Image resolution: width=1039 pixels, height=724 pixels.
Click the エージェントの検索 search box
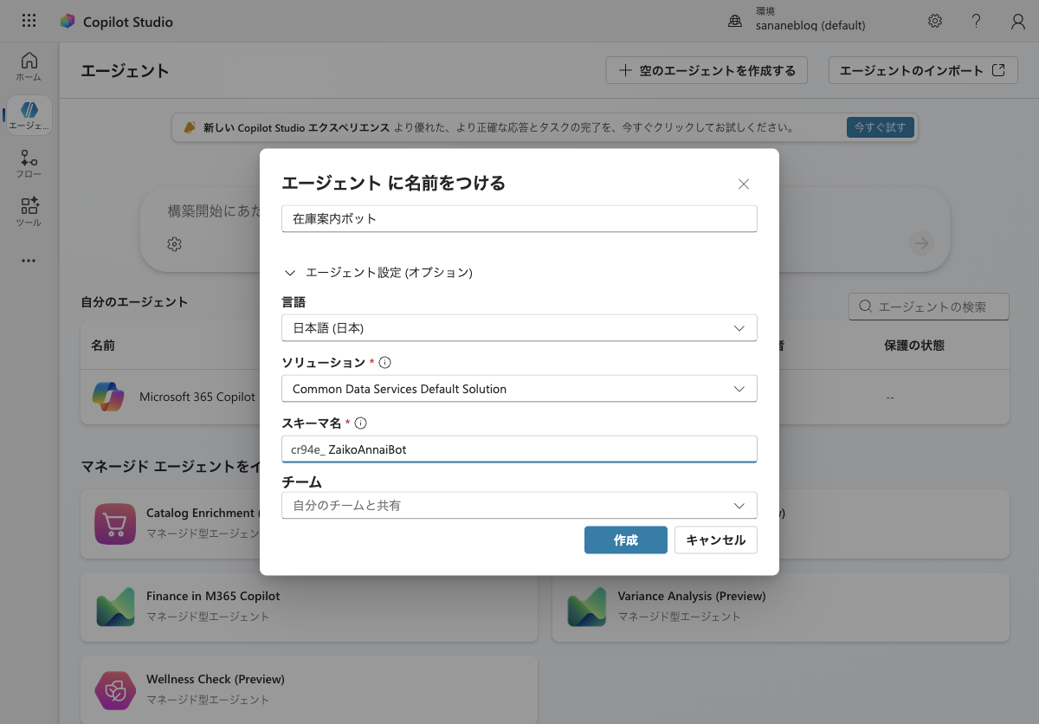tap(929, 307)
